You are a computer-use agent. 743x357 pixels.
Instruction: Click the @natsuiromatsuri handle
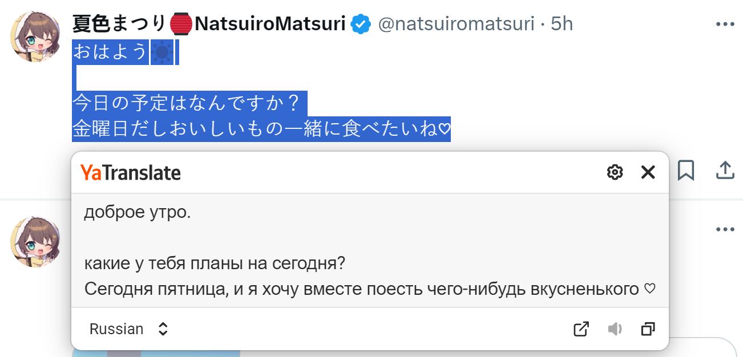(457, 25)
